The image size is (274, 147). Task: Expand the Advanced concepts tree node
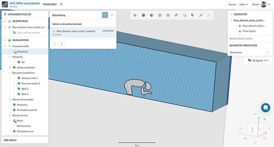pos(10,99)
